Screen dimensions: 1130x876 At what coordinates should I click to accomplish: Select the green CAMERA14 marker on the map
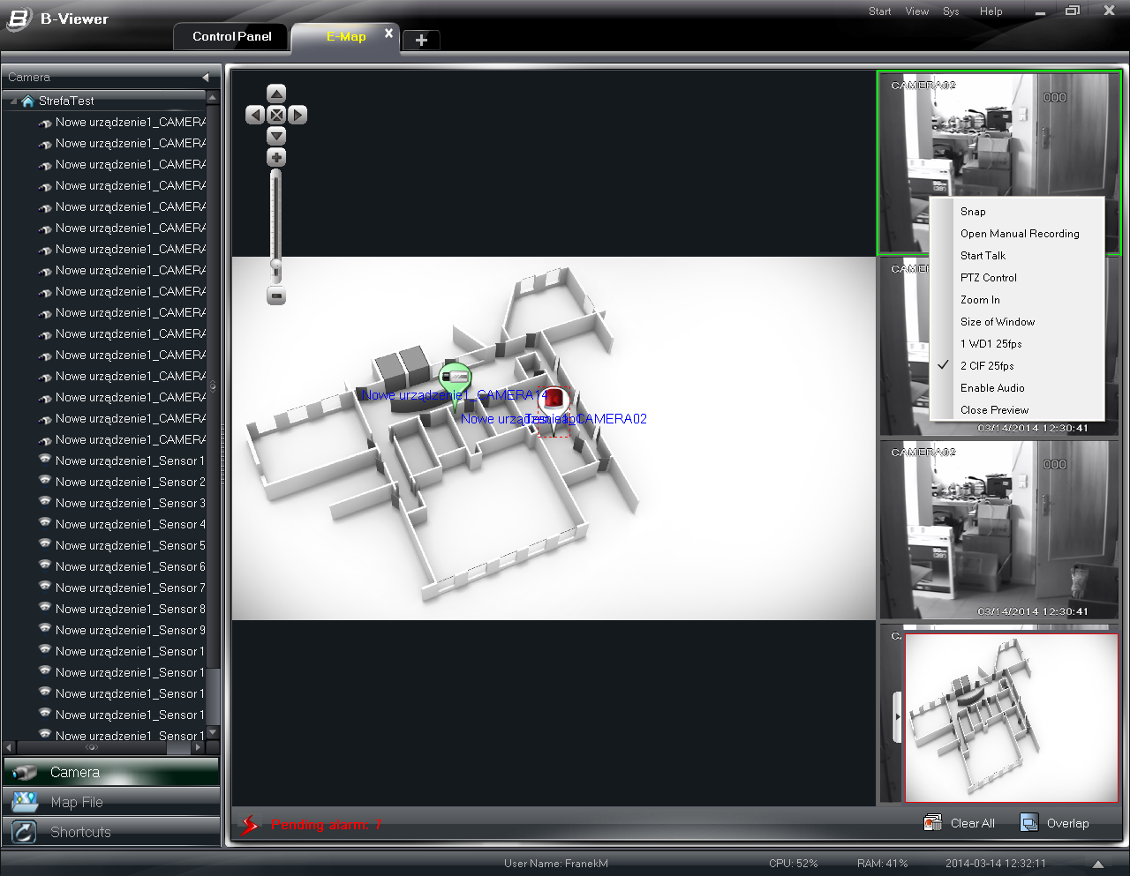pyautogui.click(x=456, y=380)
